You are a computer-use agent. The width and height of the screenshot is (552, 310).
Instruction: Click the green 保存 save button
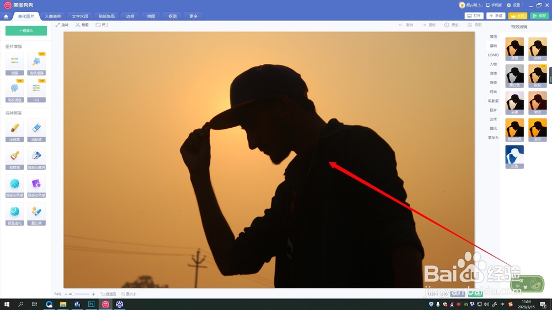[539, 16]
